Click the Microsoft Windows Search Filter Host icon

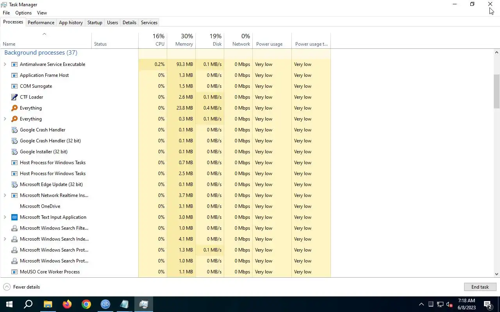click(14, 228)
